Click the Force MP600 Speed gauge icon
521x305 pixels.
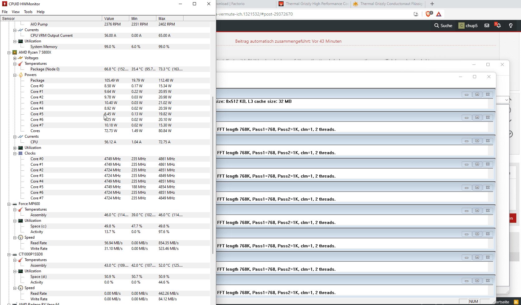pos(21,237)
